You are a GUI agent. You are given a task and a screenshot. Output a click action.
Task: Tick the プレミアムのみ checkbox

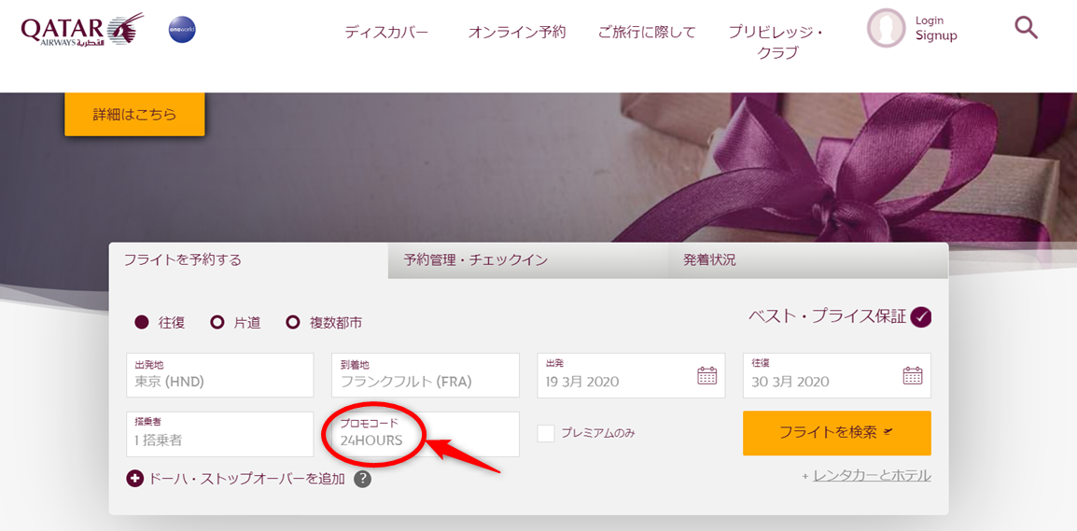(546, 433)
